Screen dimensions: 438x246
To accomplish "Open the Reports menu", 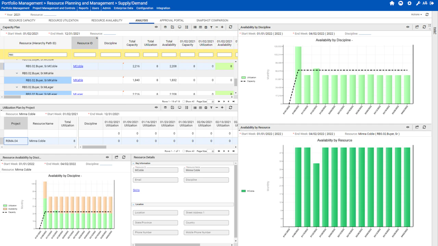I will pos(83,8).
